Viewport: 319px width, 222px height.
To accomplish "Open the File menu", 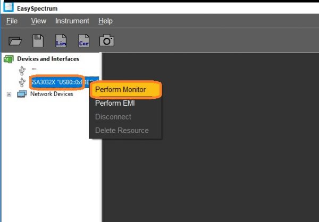I will coord(12,21).
